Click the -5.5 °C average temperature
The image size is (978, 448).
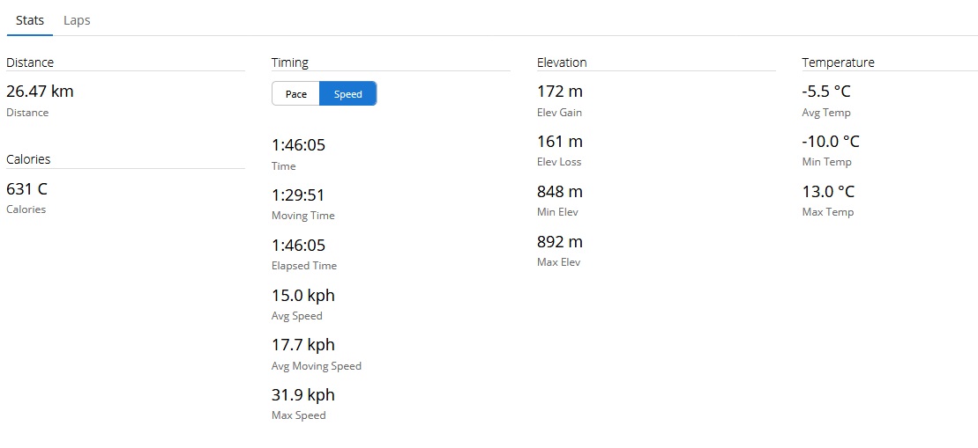(x=826, y=92)
